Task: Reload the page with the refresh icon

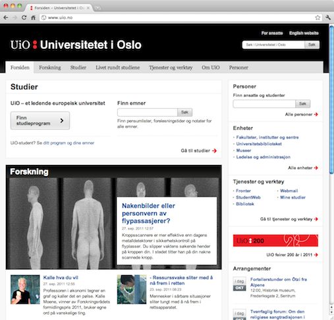Action: (x=24, y=18)
